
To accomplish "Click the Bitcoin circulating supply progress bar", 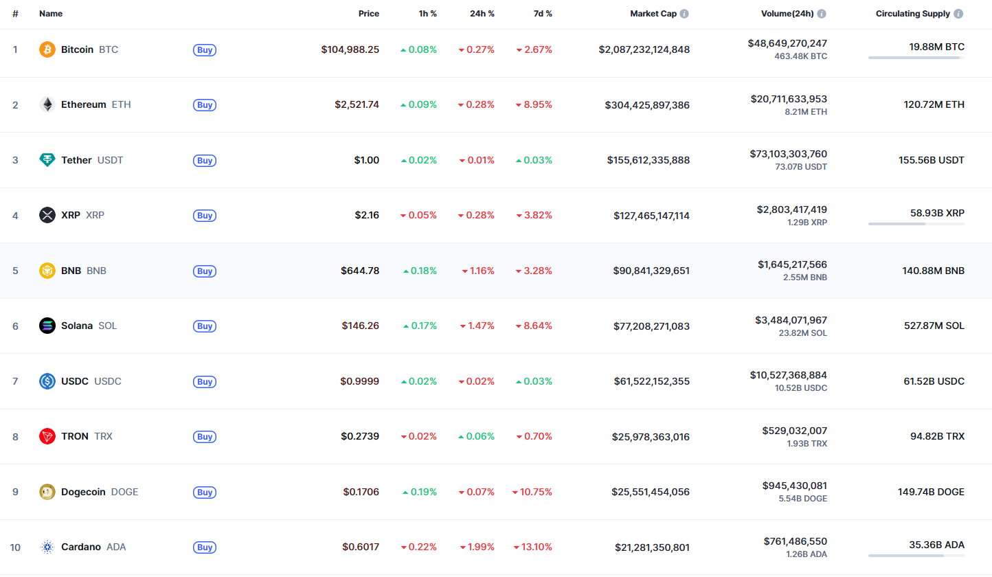I will point(916,58).
